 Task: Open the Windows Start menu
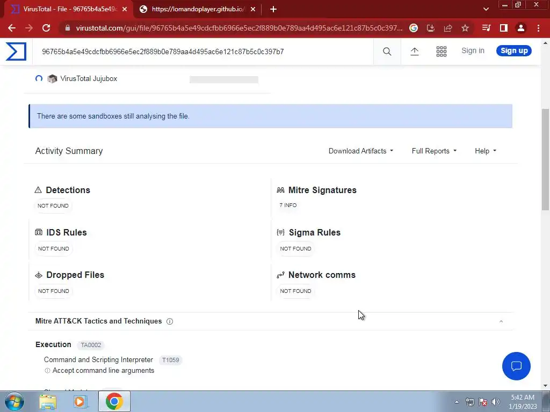pos(15,401)
